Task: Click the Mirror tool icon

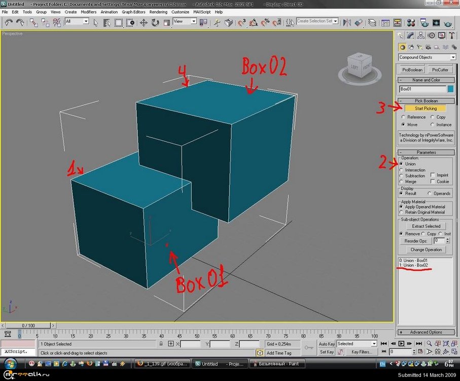Action: 347,23
